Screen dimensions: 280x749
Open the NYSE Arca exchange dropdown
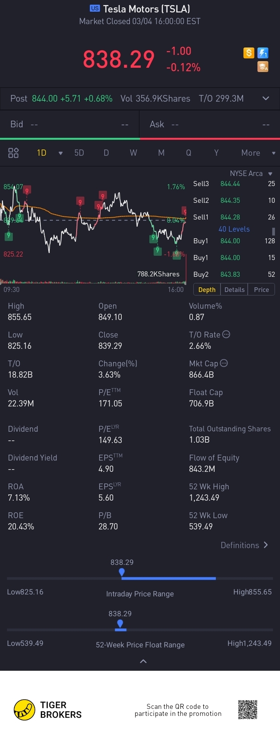251,174
